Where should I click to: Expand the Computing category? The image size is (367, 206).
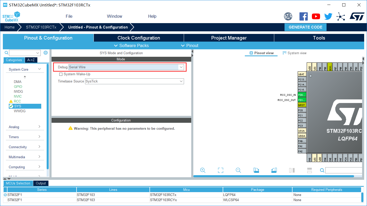pyautogui.click(x=39, y=167)
